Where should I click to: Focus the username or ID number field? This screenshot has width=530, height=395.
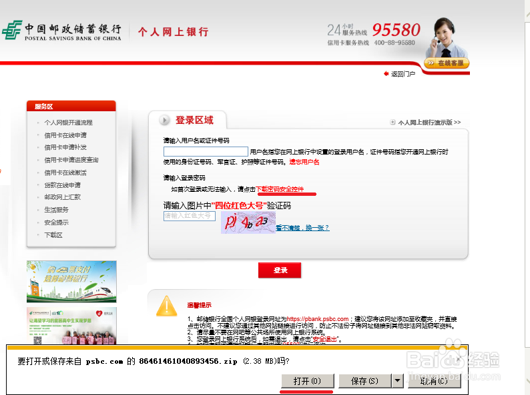pos(206,151)
